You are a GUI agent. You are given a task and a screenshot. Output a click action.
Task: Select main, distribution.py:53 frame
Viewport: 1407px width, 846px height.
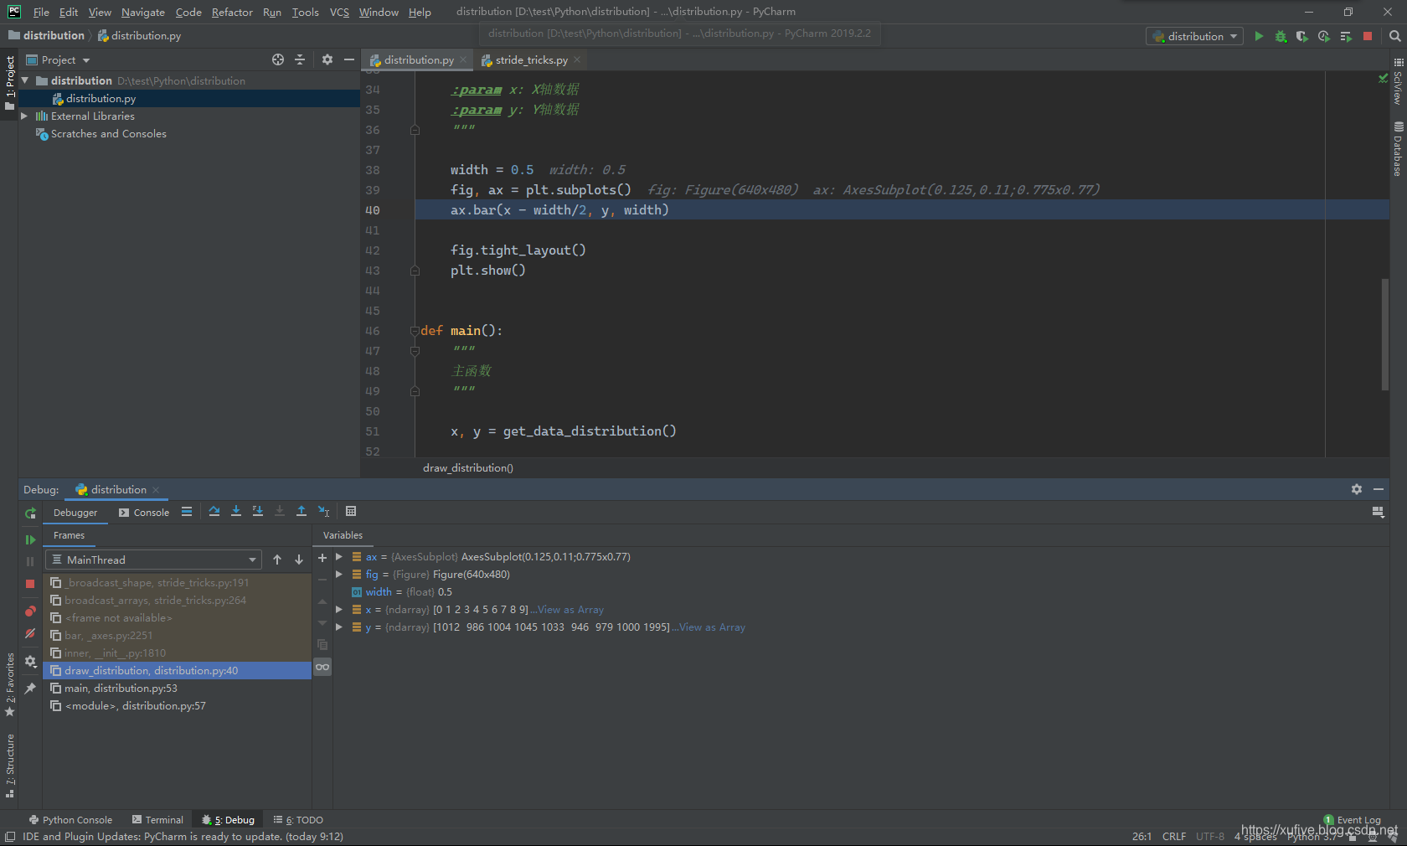click(x=178, y=688)
